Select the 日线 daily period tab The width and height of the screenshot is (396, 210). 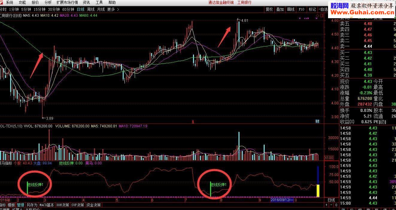coord(81,9)
